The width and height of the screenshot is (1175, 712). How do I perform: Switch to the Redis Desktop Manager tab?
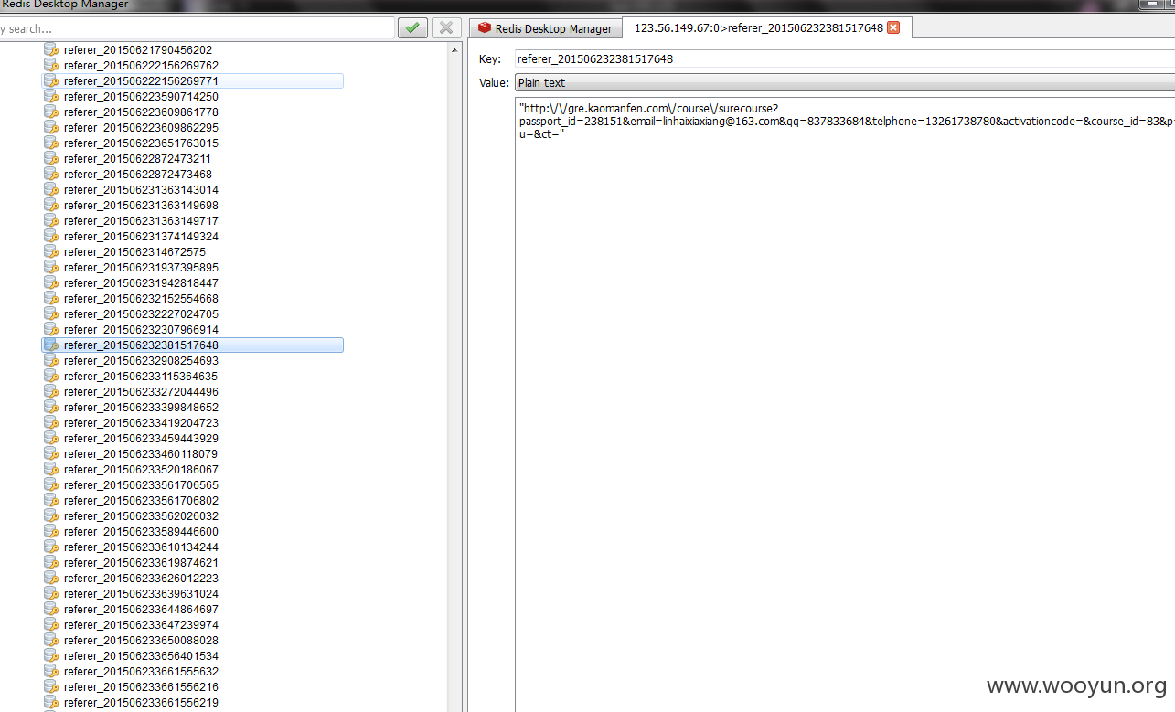pos(545,28)
